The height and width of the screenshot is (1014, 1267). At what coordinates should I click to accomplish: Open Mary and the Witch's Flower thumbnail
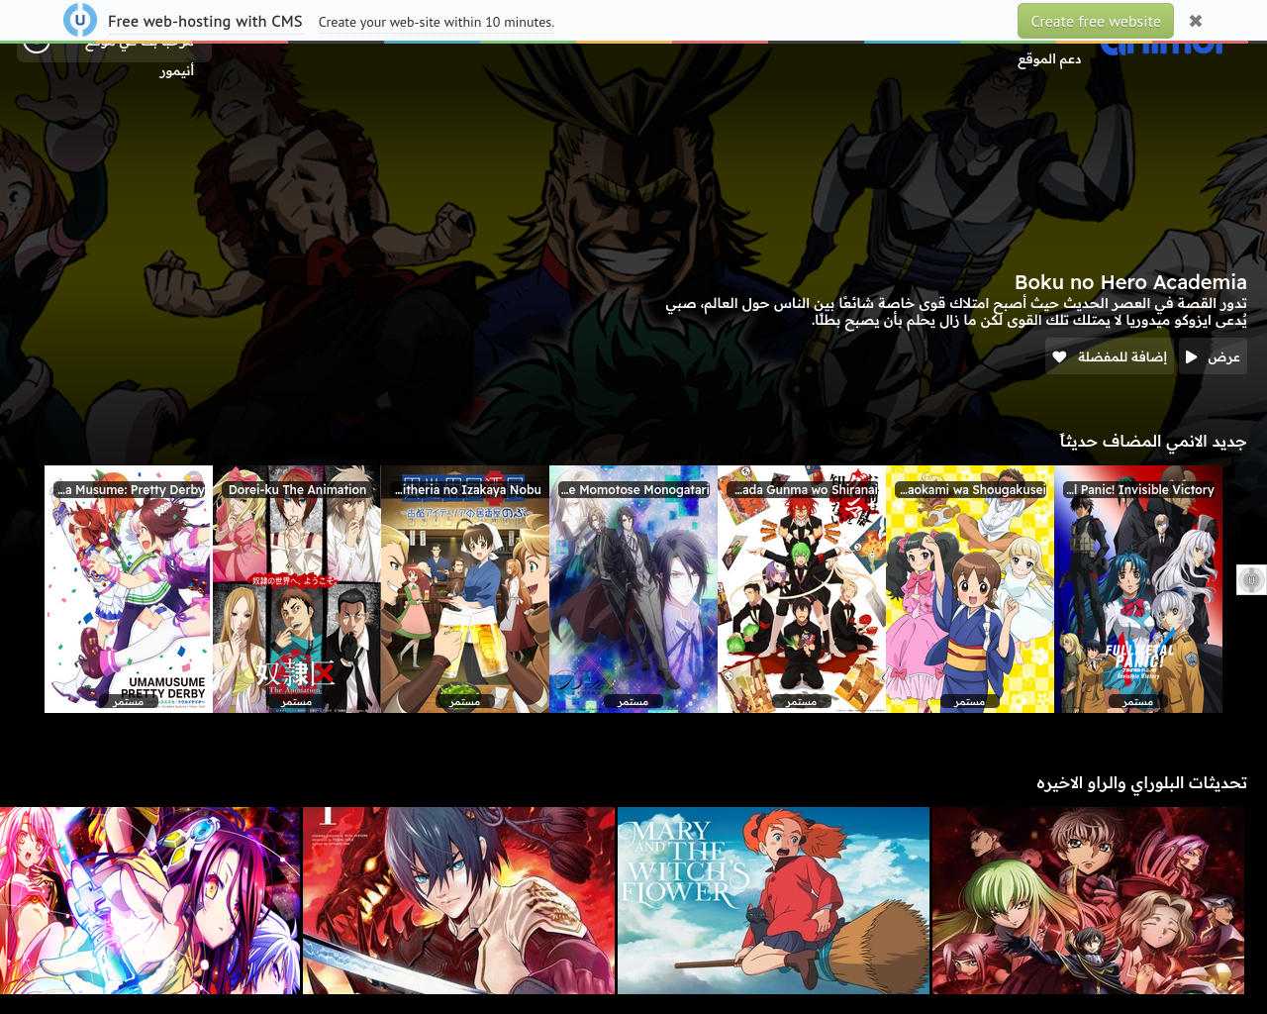[774, 900]
